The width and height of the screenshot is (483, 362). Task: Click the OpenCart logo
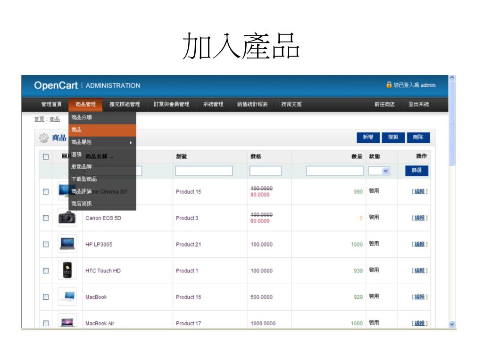[x=56, y=85]
